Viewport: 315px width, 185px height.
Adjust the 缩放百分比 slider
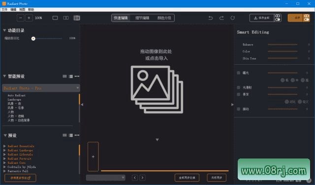47,38
